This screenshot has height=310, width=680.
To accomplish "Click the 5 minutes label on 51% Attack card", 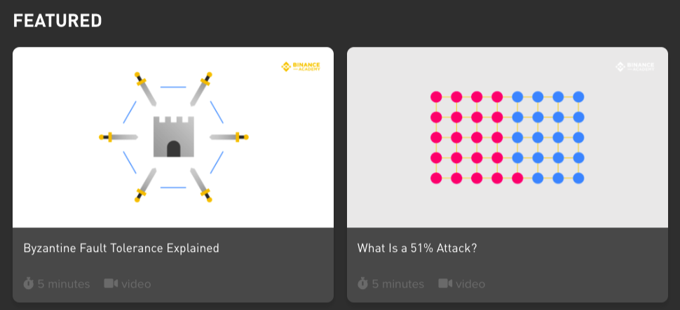I will click(x=398, y=284).
